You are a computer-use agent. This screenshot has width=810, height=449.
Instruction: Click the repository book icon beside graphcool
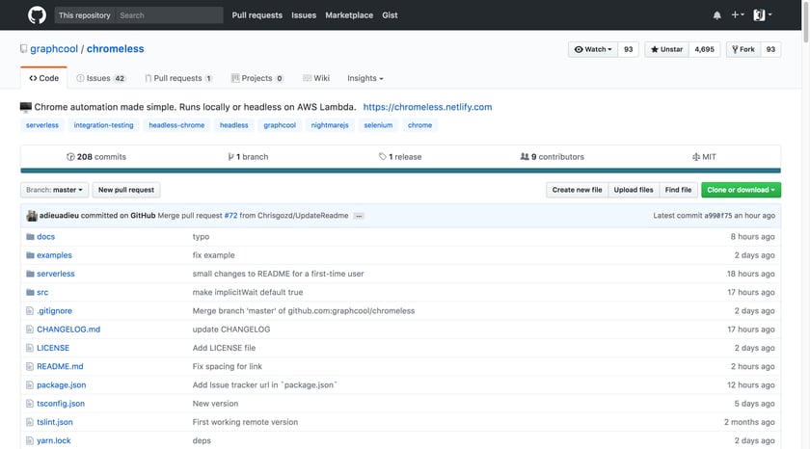click(x=23, y=49)
